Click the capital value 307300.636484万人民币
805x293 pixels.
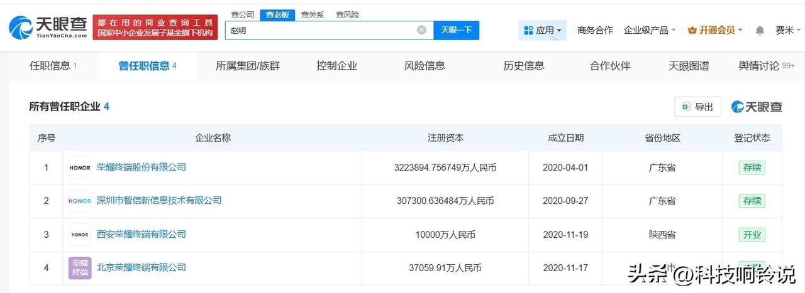[x=445, y=201]
